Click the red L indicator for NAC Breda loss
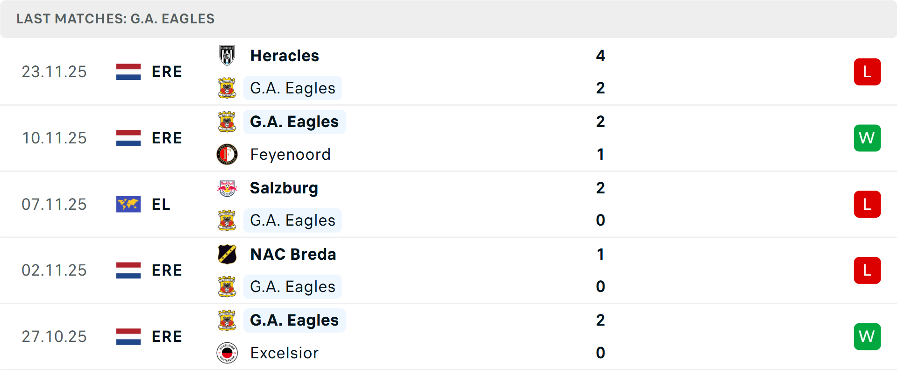 point(867,270)
